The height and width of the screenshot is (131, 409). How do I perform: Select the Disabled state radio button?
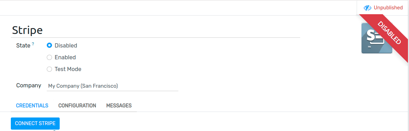pyautogui.click(x=49, y=45)
